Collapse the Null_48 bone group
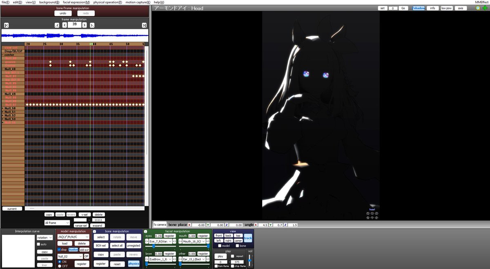Image resolution: width=490 pixels, height=269 pixels. point(3,69)
